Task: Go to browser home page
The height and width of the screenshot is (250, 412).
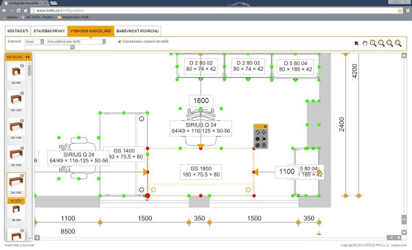Action: (25, 10)
